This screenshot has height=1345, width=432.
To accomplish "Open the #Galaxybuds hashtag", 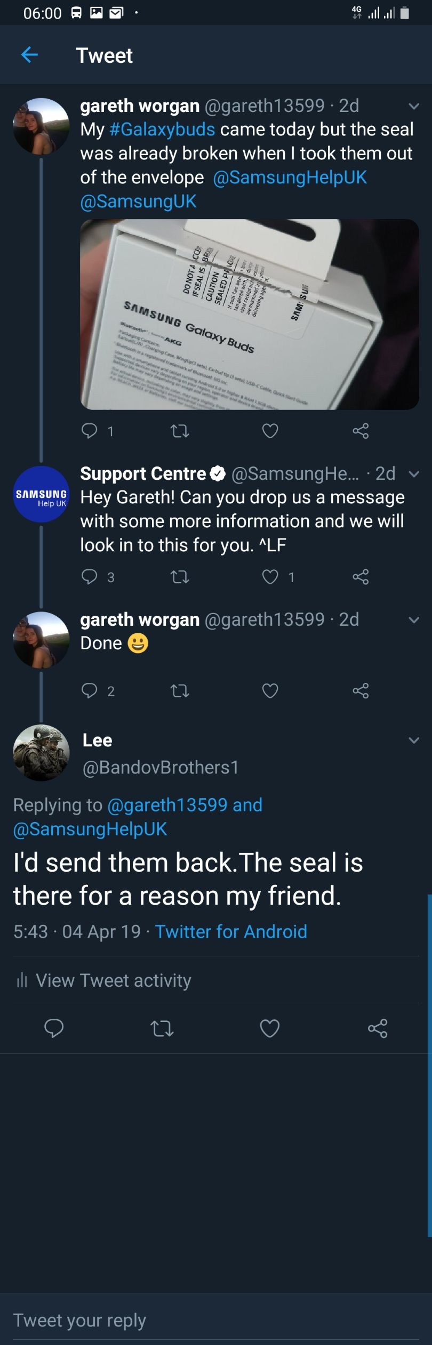I will [162, 130].
